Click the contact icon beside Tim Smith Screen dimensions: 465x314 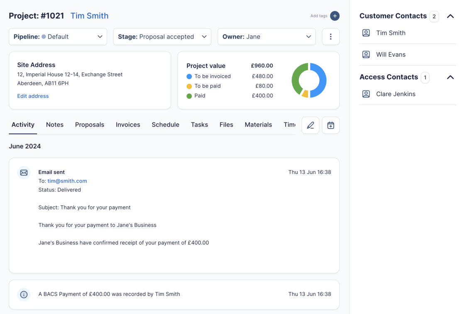tap(366, 33)
